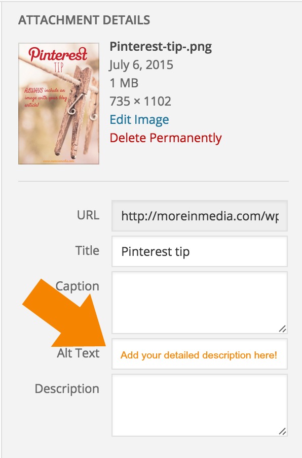Click into the Caption text area
This screenshot has height=458, width=302.
click(200, 303)
